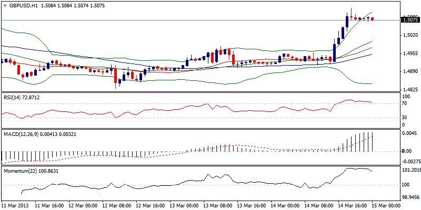Screen dimensions: 421x210
Task: Click the RSI 30 level axis label
Action: 404,118
